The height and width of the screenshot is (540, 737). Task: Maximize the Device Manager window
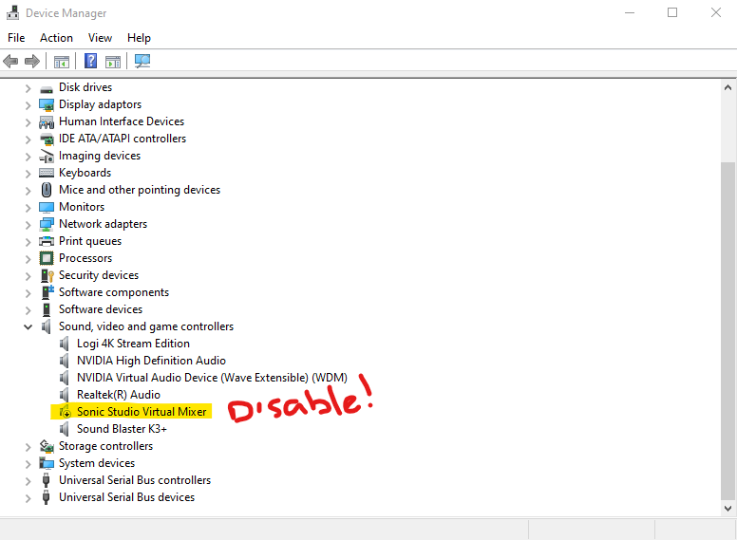pos(672,12)
